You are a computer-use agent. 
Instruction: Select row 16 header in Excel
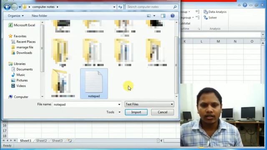[5, 125]
